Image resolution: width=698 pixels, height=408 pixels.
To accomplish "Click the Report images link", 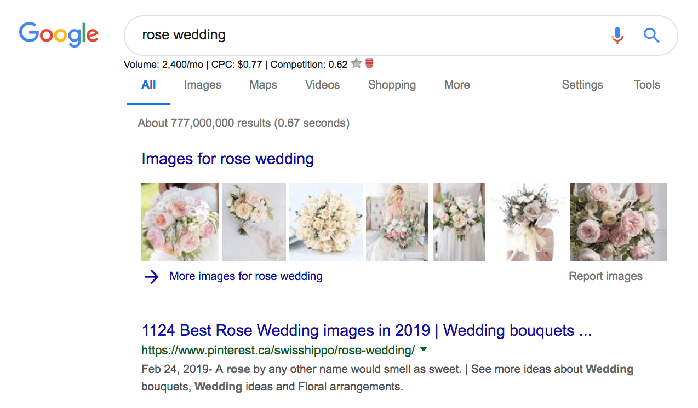I will pyautogui.click(x=605, y=276).
